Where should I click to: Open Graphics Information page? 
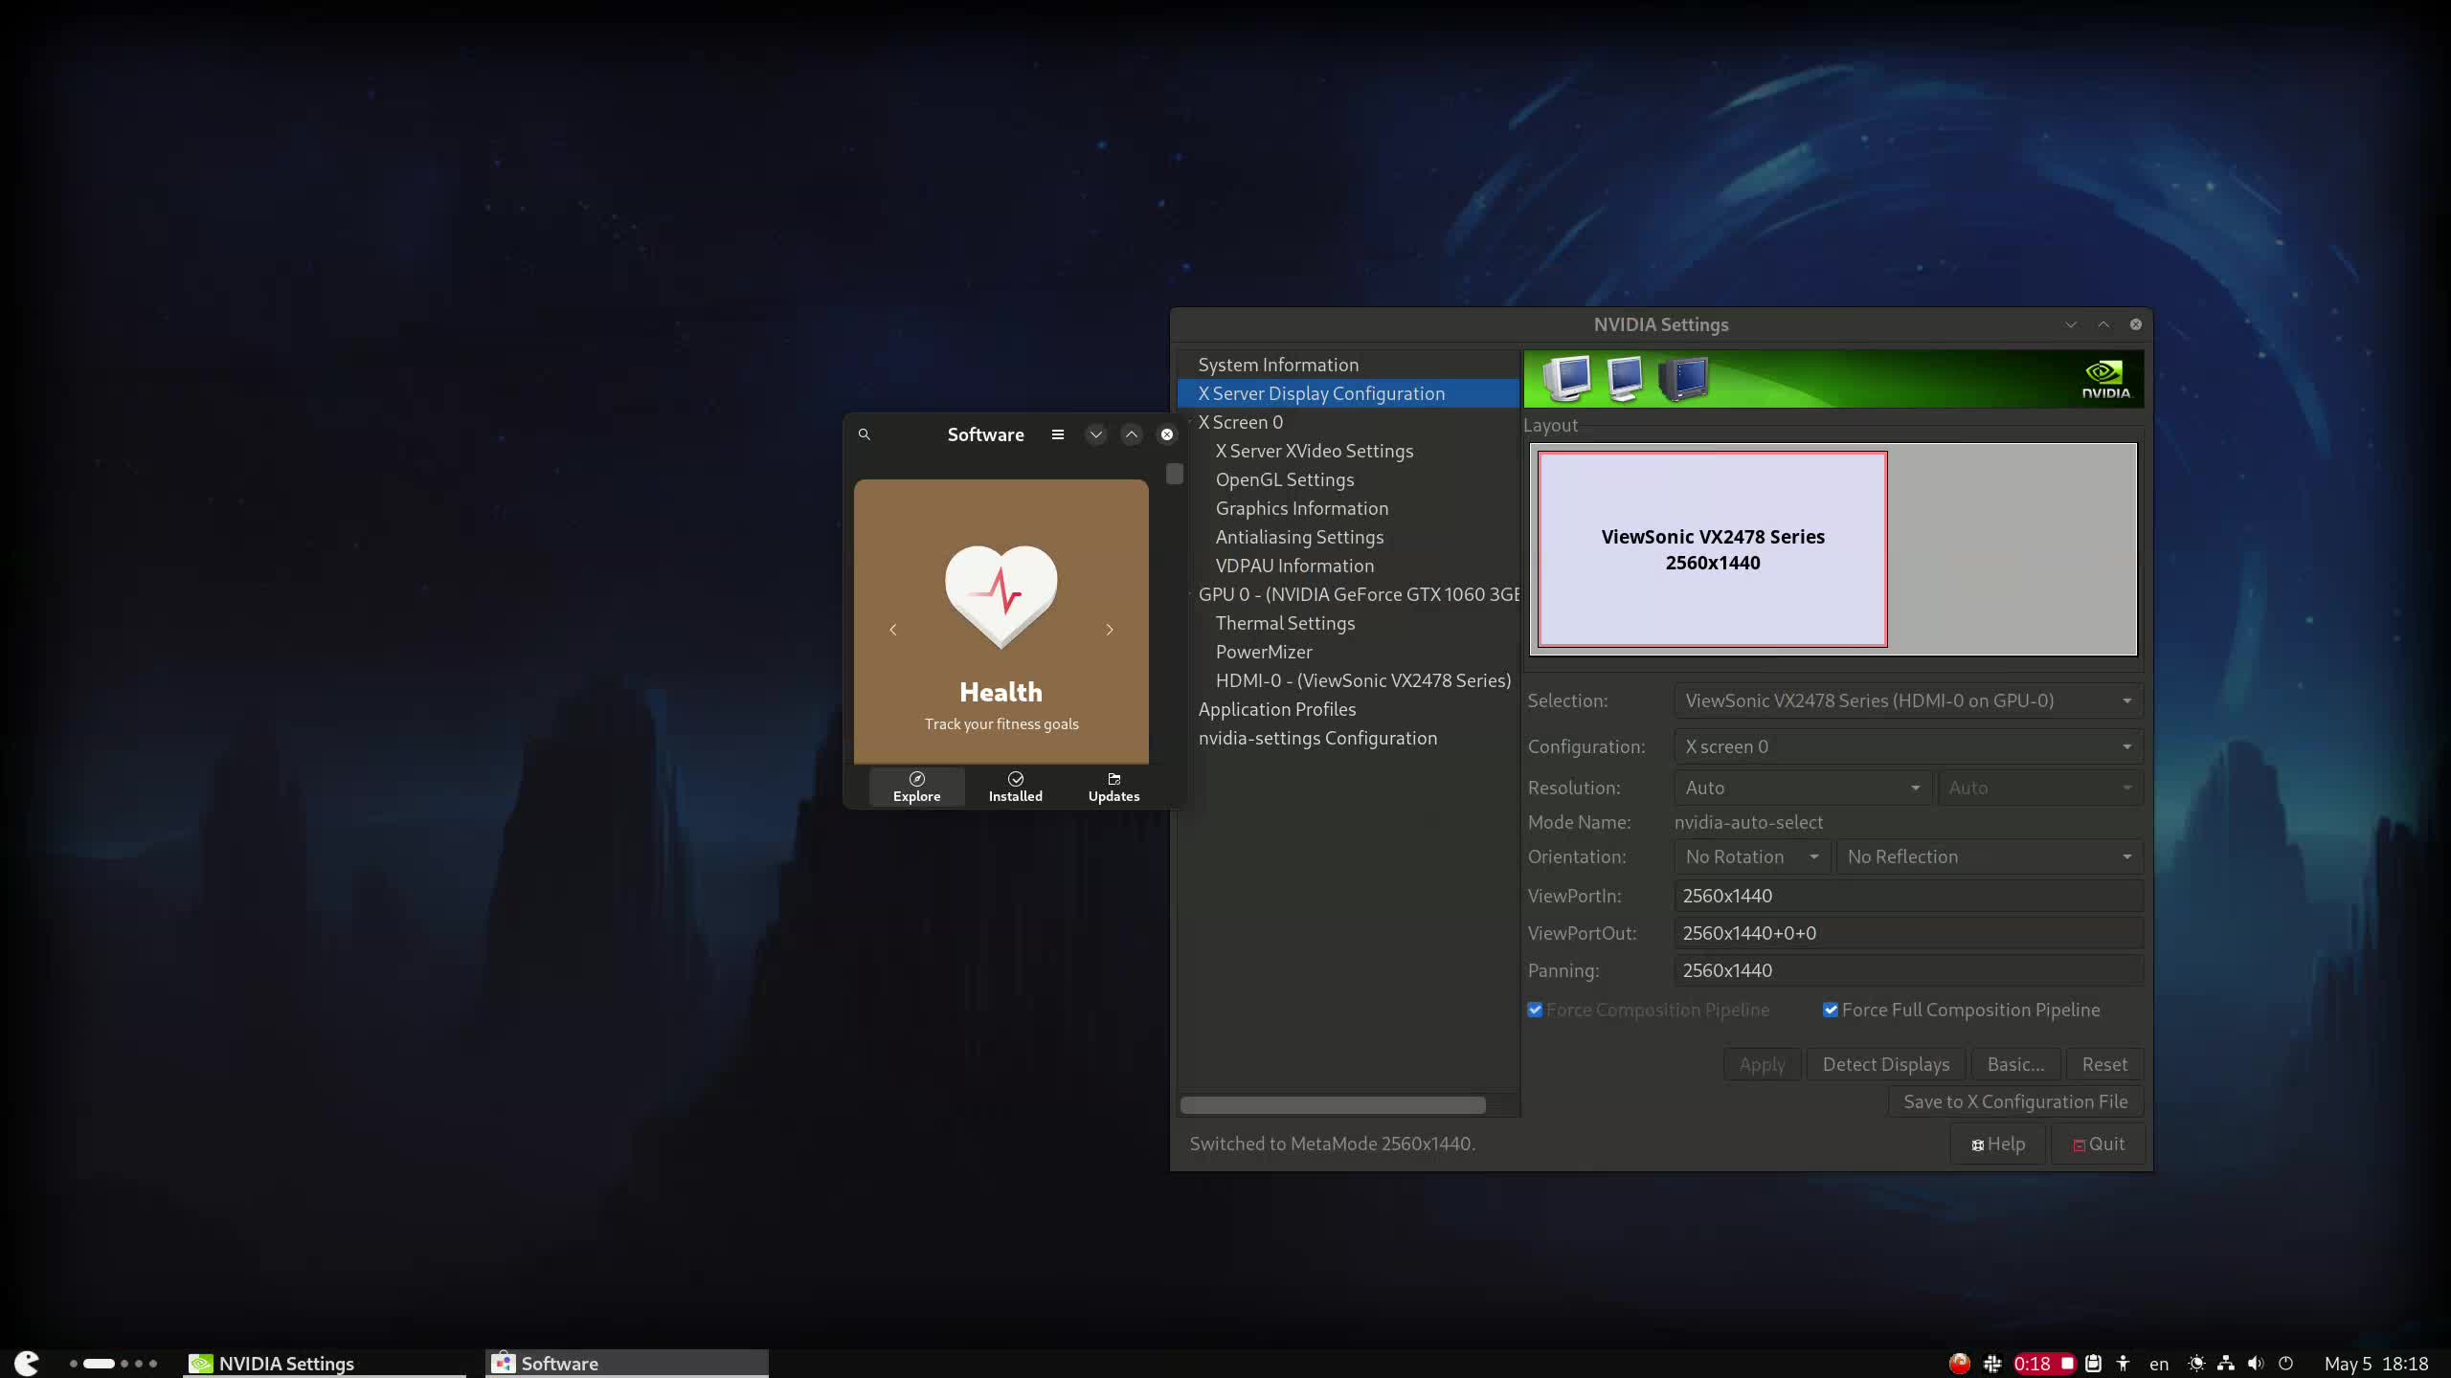click(x=1302, y=508)
